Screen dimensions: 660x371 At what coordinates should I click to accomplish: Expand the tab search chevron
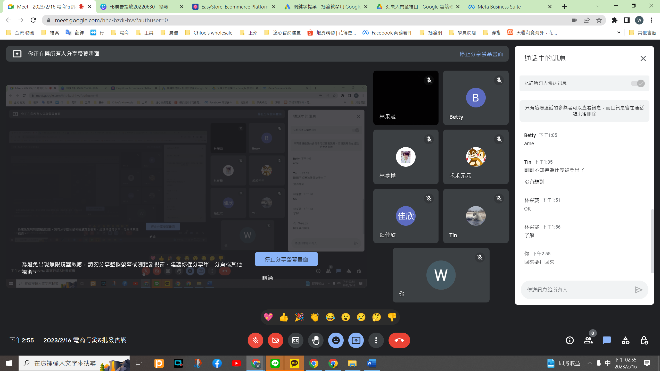tap(598, 6)
